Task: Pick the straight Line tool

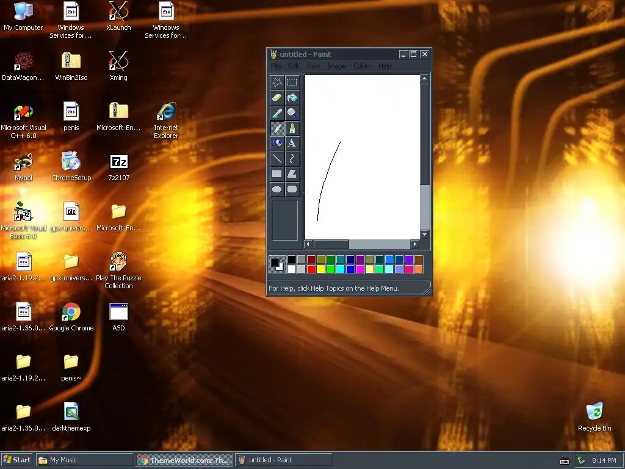Action: pos(276,159)
